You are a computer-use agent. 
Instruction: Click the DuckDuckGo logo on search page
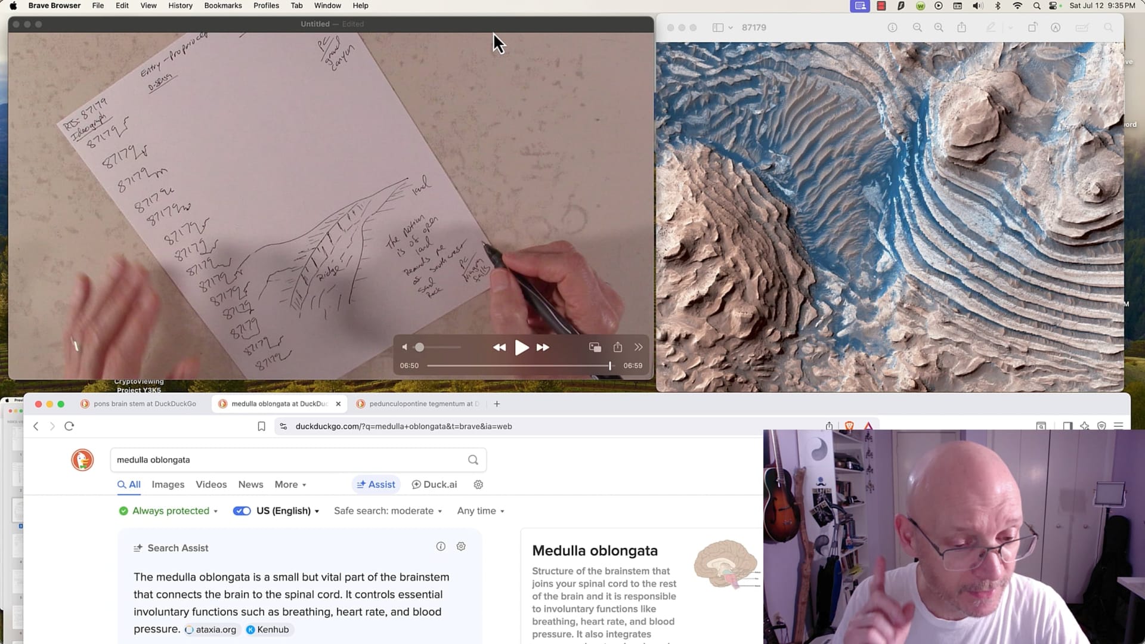coord(82,460)
